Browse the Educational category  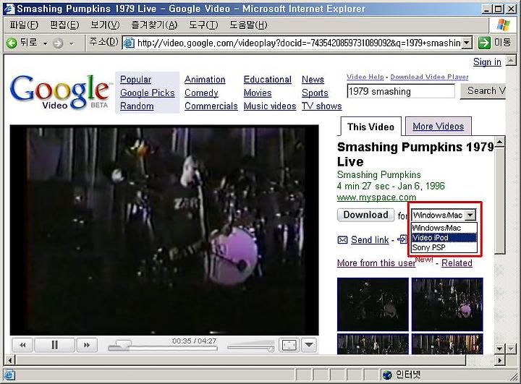point(268,80)
